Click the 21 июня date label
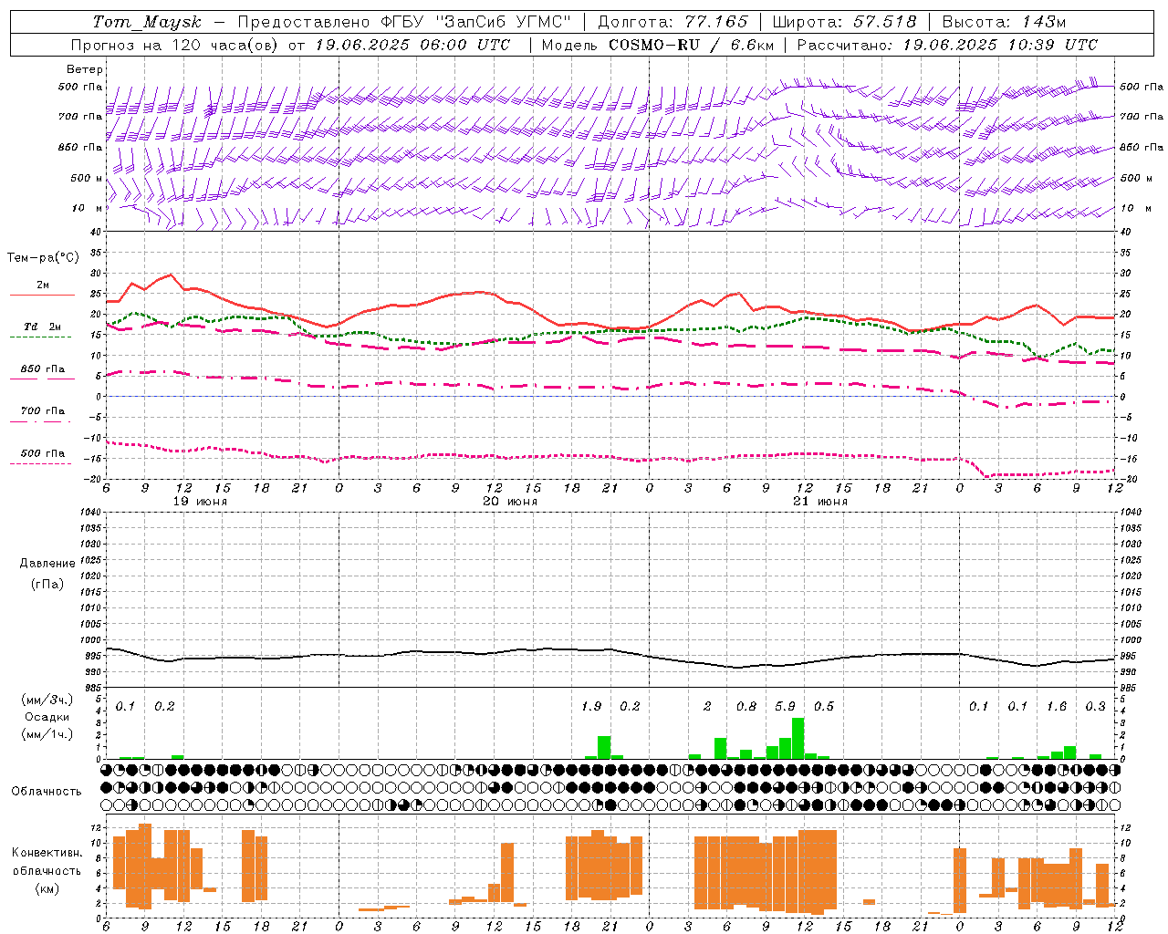 (820, 502)
